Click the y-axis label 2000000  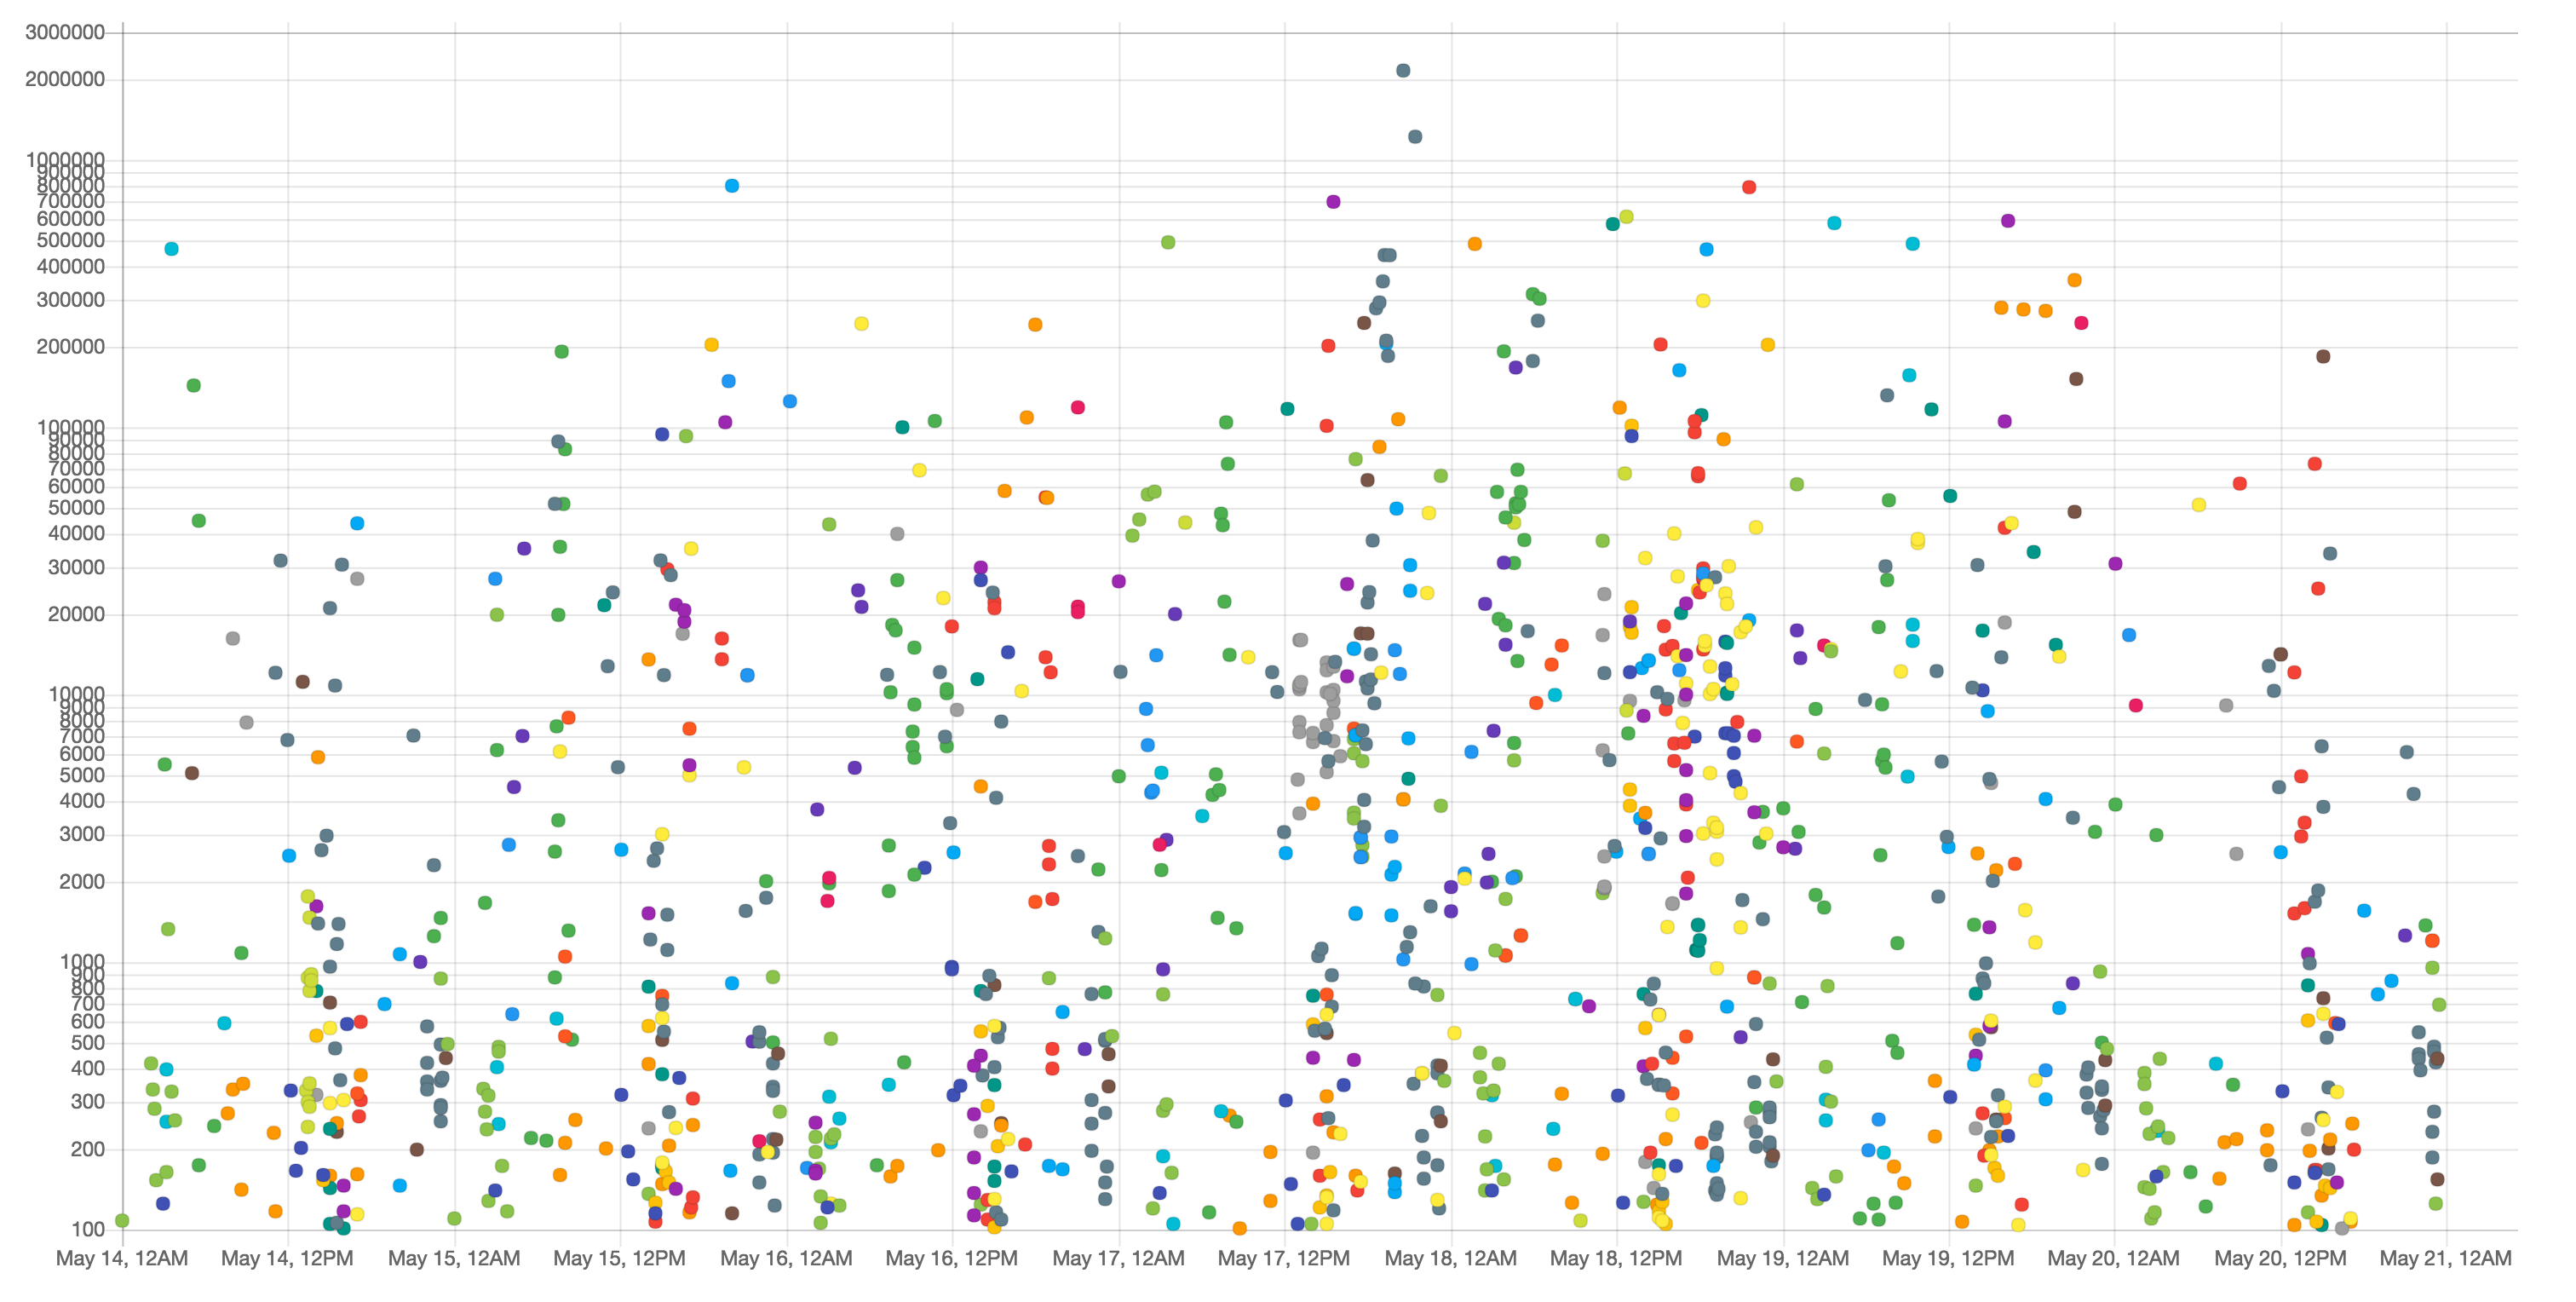pyautogui.click(x=65, y=79)
